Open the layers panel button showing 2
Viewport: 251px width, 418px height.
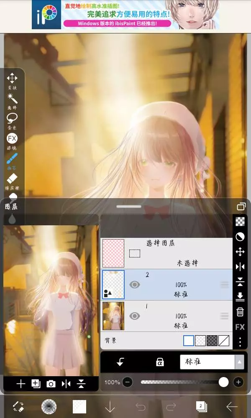pos(202,406)
